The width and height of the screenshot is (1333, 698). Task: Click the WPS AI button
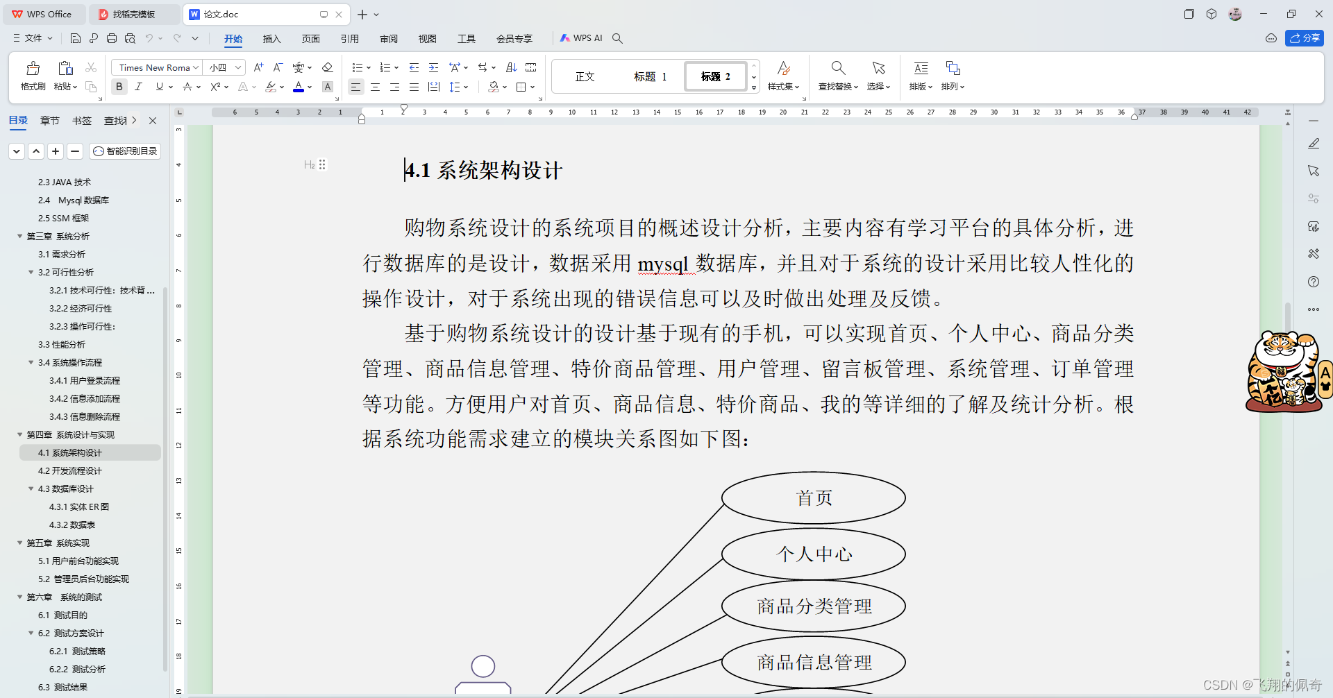click(x=582, y=38)
